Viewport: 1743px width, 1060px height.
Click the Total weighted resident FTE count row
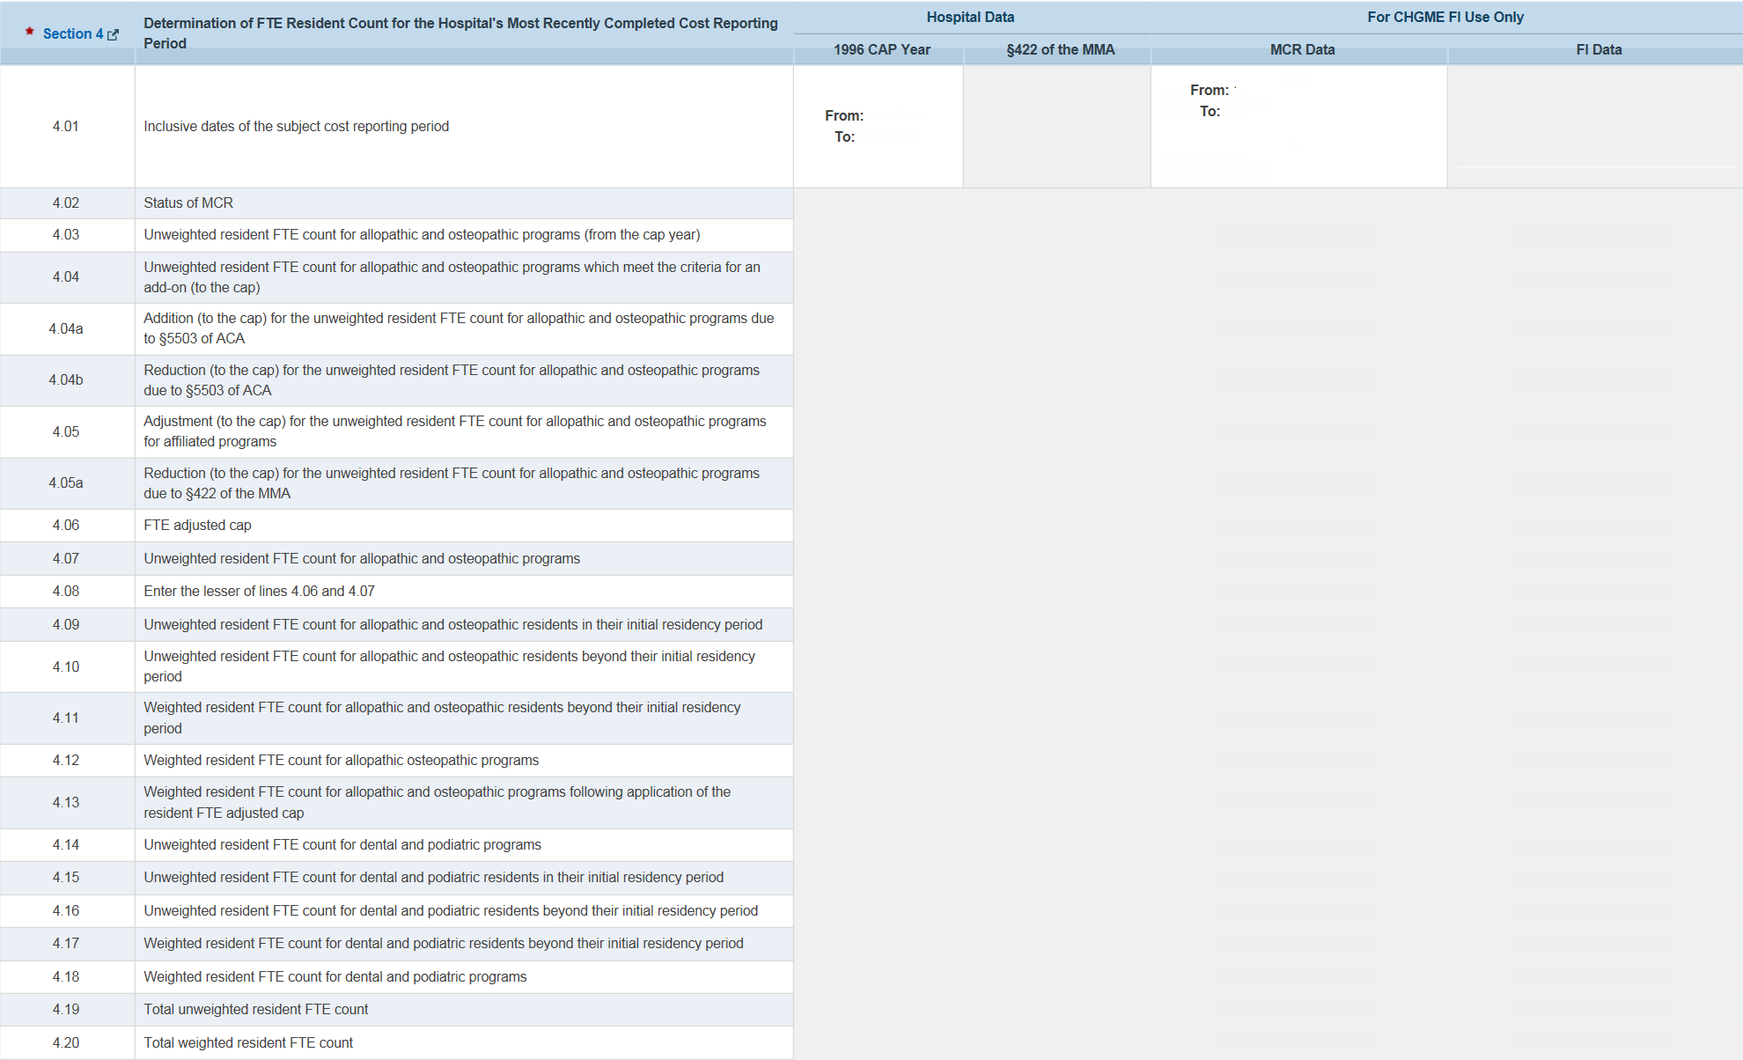[x=248, y=1042]
